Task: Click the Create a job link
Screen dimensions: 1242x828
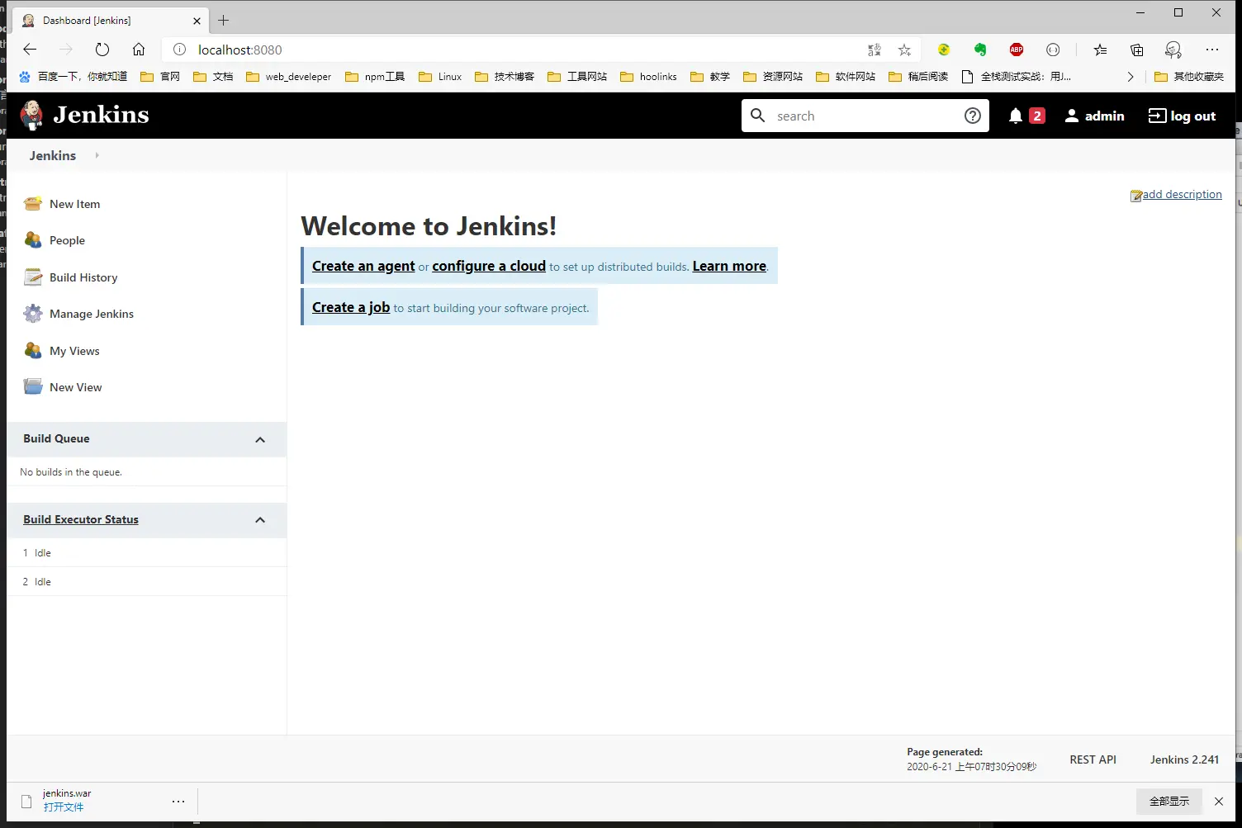Action: [351, 307]
